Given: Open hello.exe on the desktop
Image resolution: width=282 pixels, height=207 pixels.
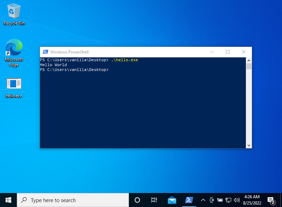Looking at the screenshot, I should (14, 86).
